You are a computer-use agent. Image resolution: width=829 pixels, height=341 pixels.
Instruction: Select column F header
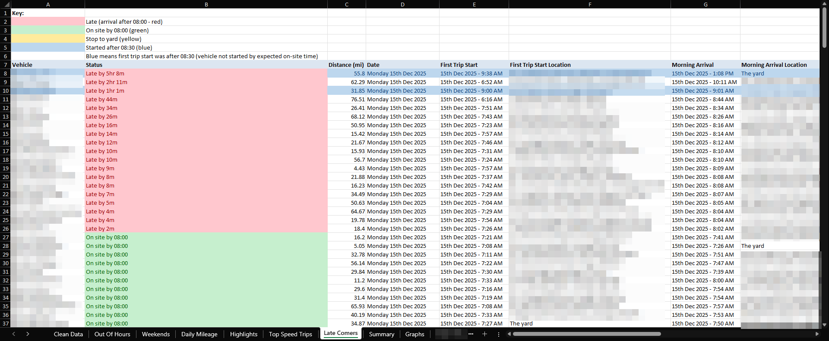(590, 4)
